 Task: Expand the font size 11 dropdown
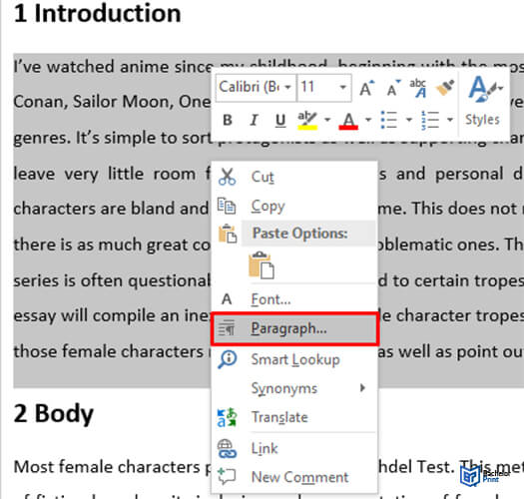click(x=342, y=88)
